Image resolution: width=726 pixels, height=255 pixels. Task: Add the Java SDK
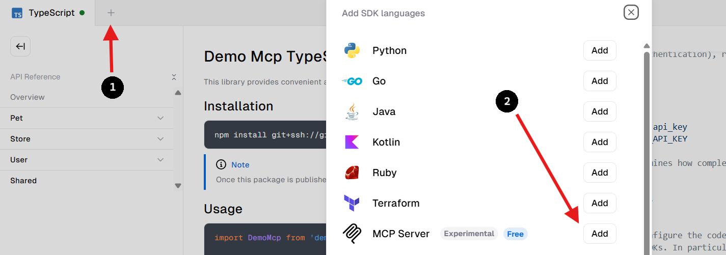pyautogui.click(x=600, y=111)
